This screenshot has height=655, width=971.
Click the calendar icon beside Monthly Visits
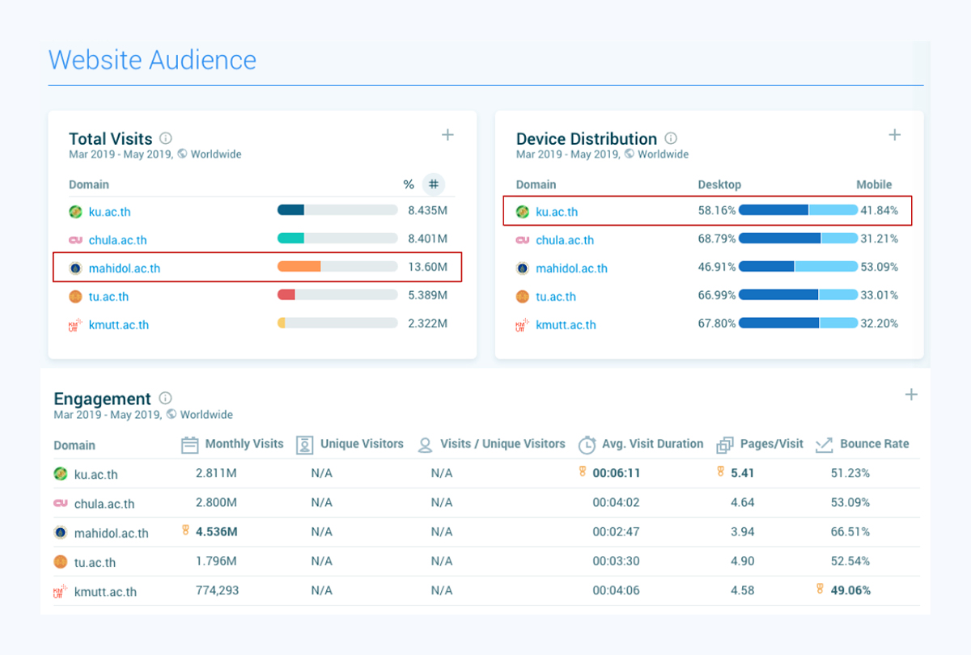tap(190, 445)
